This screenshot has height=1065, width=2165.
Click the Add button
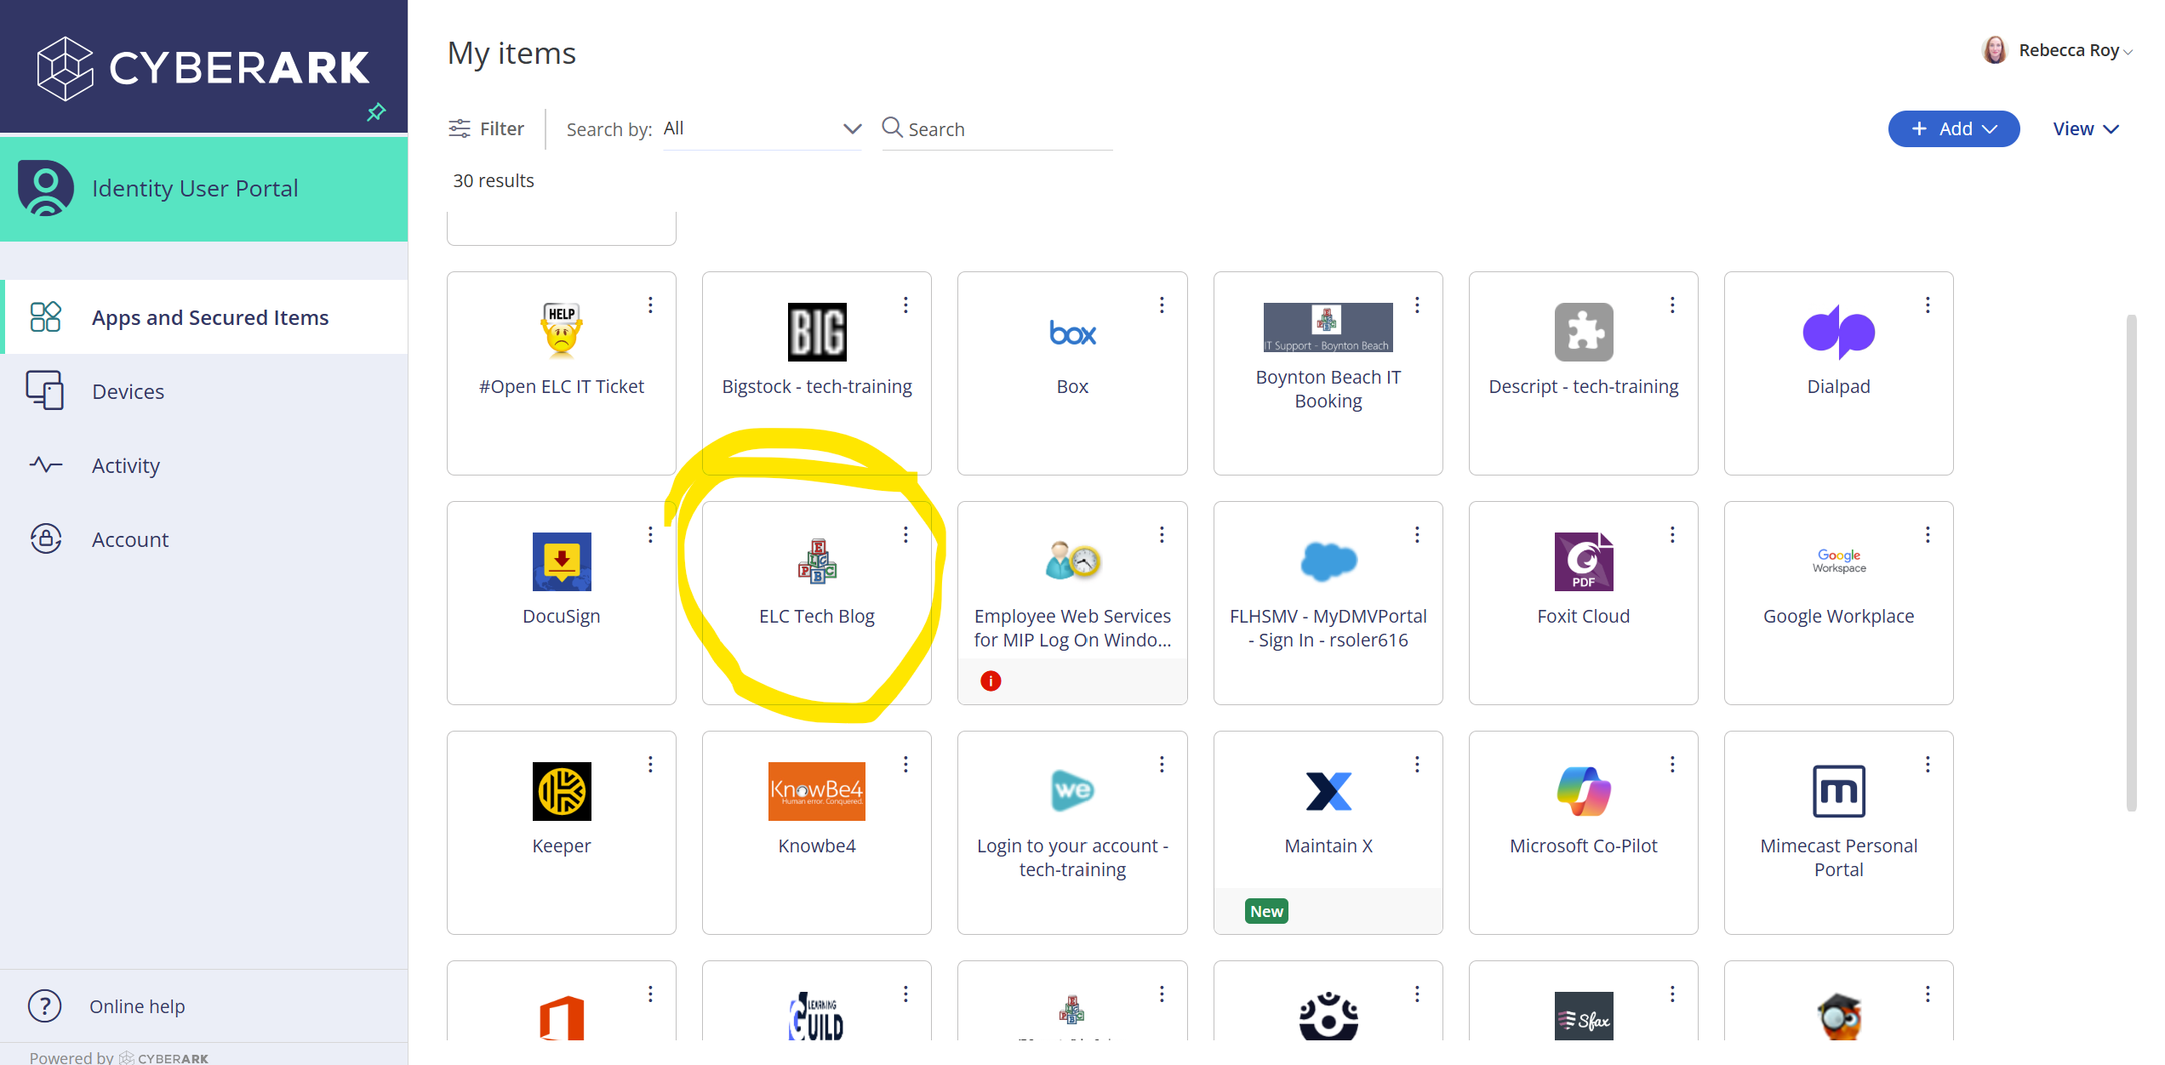[x=1953, y=129]
